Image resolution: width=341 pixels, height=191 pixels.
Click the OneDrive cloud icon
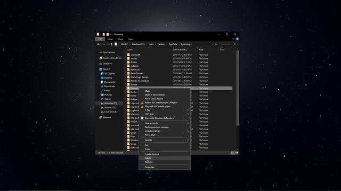coord(101,64)
